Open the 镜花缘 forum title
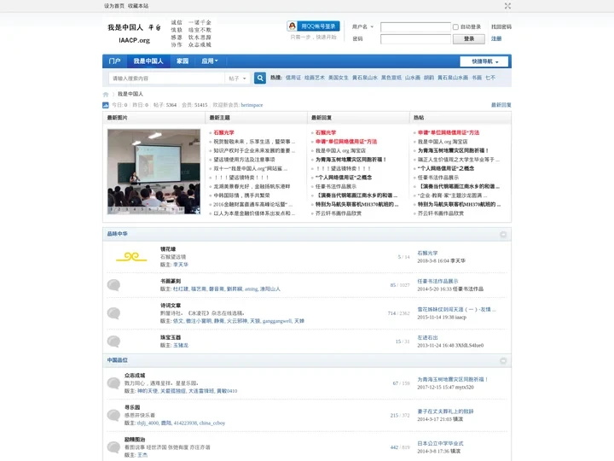 pos(168,249)
